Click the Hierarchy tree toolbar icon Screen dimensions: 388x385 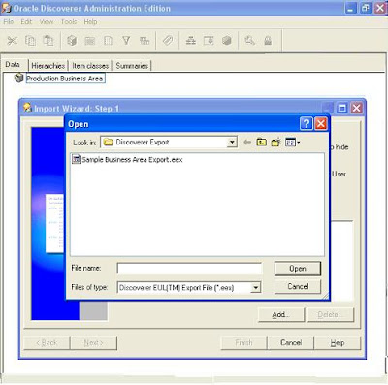(191, 41)
